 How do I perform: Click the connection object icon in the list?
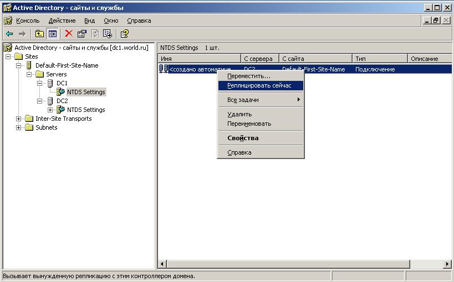click(164, 69)
